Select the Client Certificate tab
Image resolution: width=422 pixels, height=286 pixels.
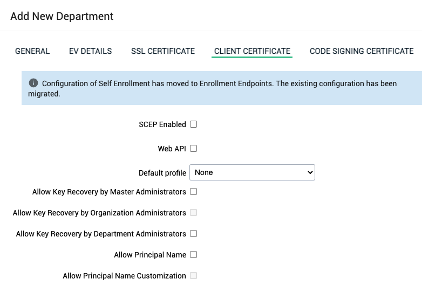[252, 51]
